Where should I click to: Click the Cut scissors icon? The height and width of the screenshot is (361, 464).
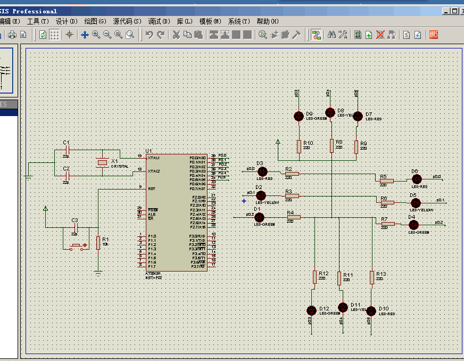point(176,35)
